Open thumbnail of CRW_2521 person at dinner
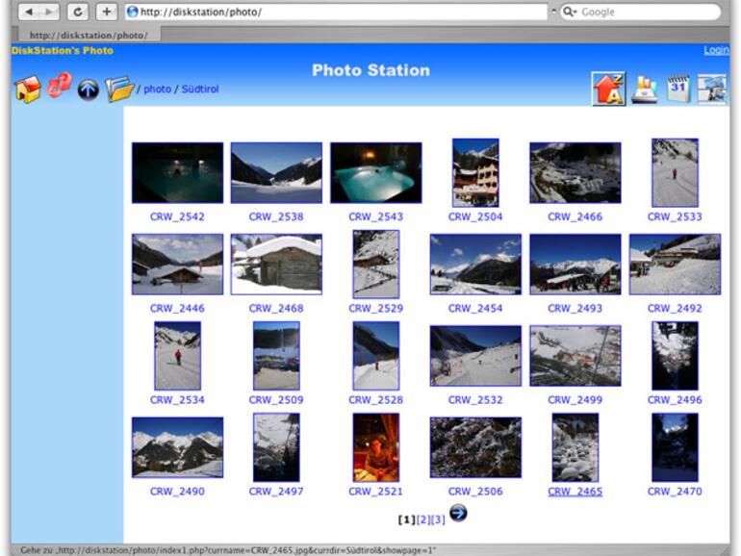 pyautogui.click(x=376, y=447)
